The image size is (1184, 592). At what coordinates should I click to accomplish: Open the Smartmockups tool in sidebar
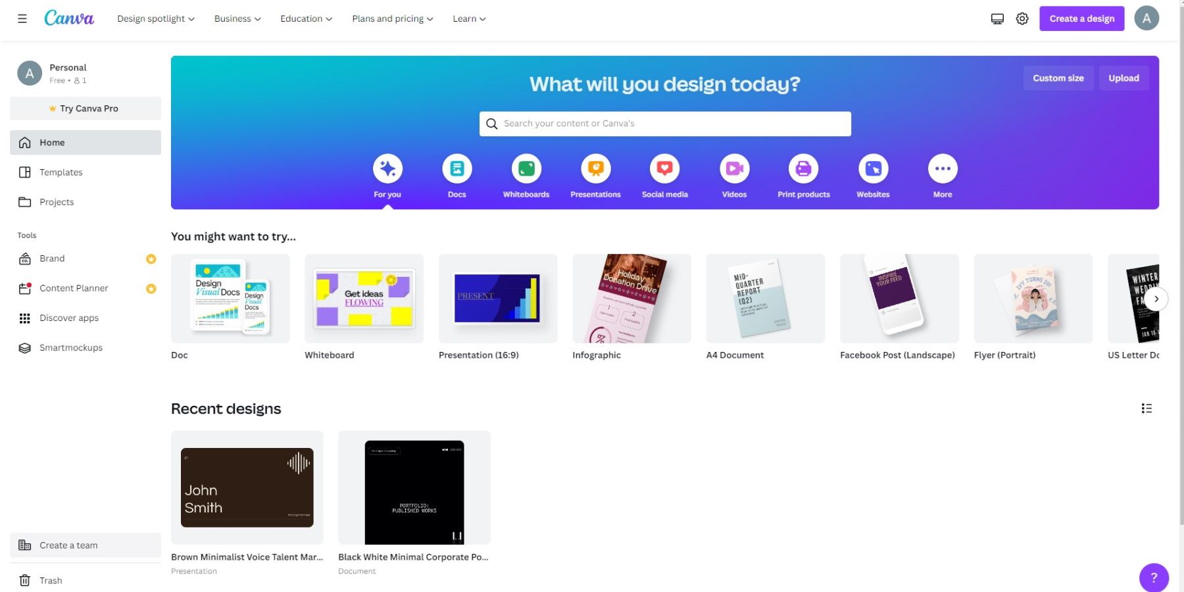pos(70,347)
